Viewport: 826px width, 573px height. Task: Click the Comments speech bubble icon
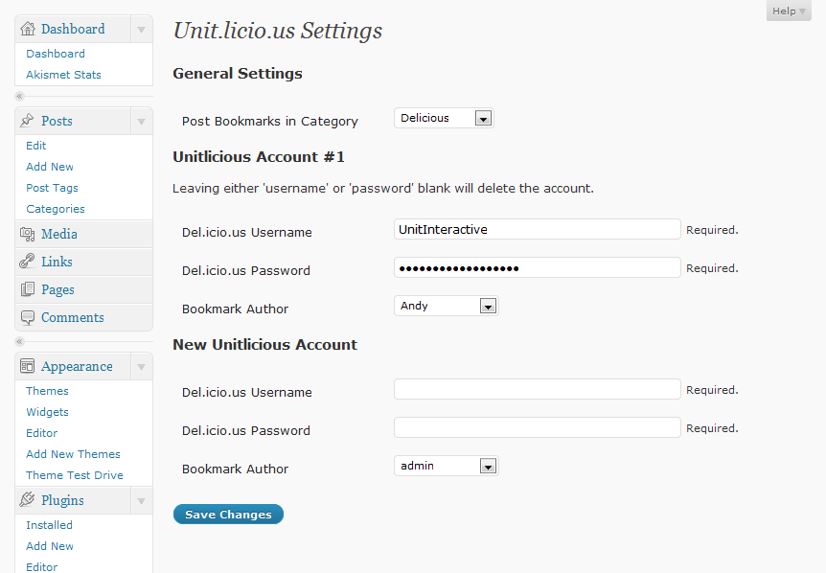tap(28, 317)
